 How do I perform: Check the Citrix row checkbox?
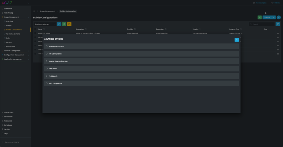point(35,37)
